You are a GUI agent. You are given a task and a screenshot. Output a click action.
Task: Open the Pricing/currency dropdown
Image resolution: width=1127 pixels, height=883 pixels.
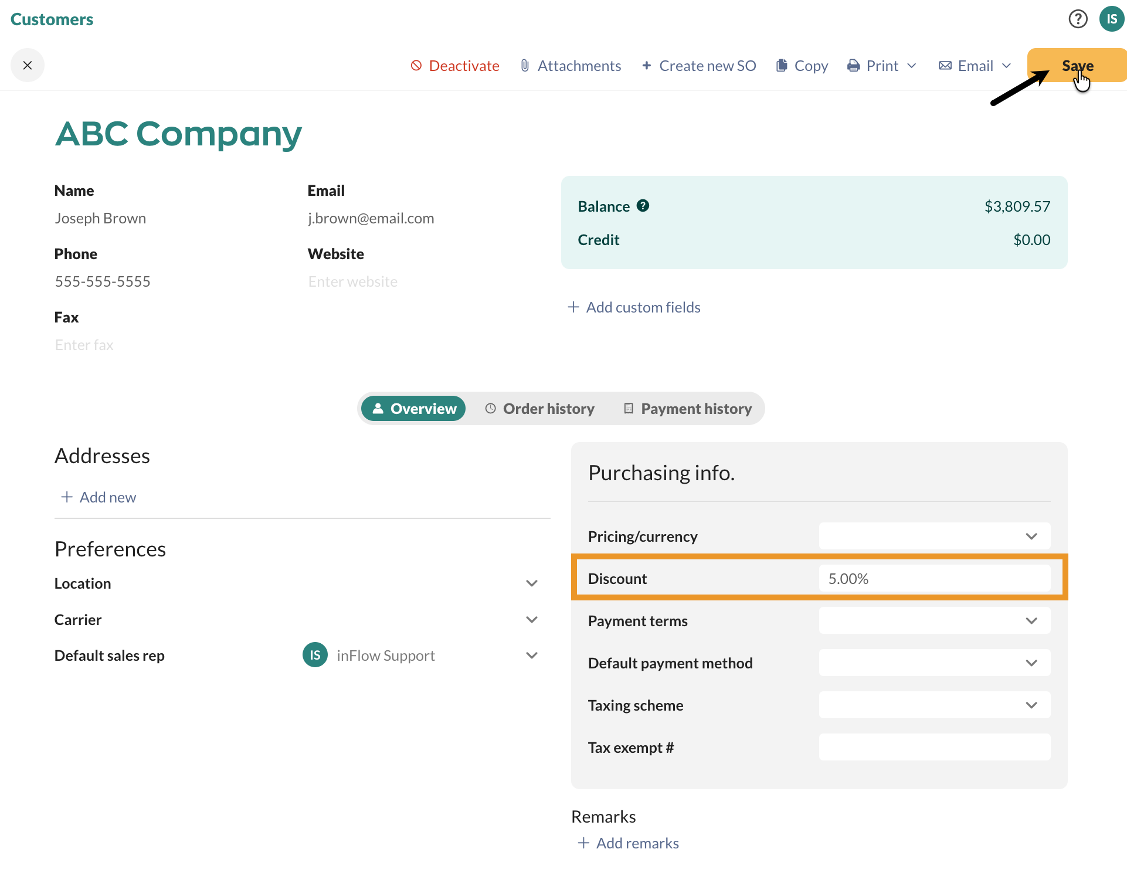click(933, 535)
